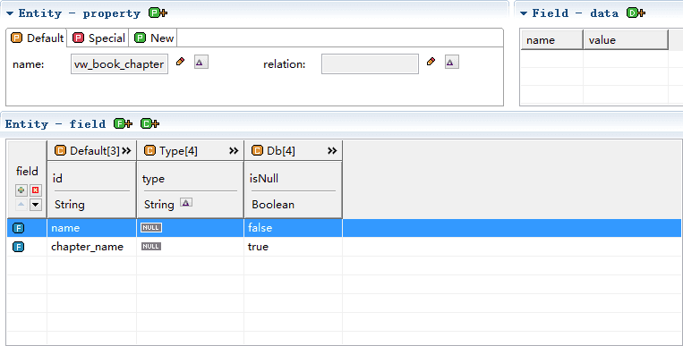Image resolution: width=683 pixels, height=346 pixels.
Task: Click the green plus add field row button
Action: tap(21, 190)
